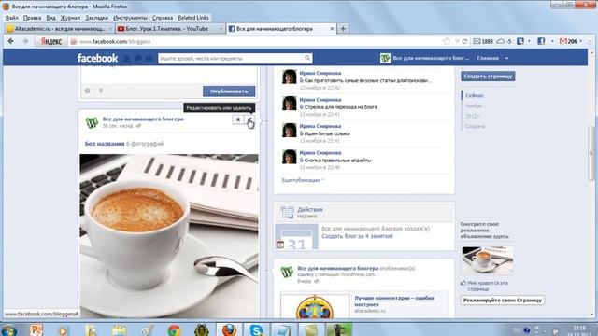Open dropdown beside Facebook toolbar icon
The image size is (598, 336).
(552, 41)
